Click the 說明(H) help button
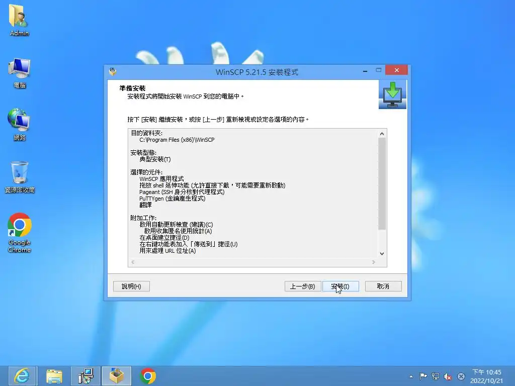 pyautogui.click(x=131, y=286)
